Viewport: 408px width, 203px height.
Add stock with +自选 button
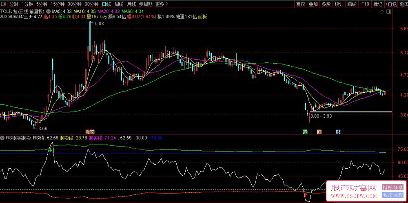point(391,4)
